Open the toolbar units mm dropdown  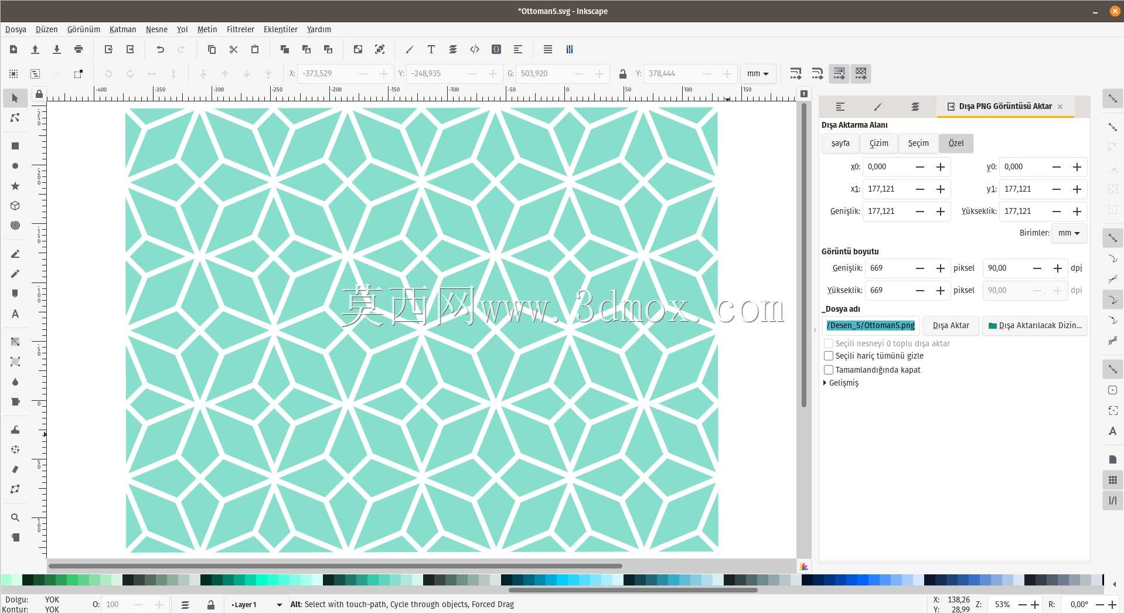tap(758, 74)
